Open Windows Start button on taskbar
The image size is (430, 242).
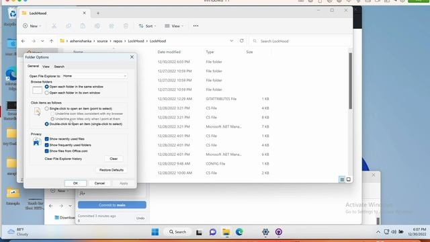pos(155,232)
